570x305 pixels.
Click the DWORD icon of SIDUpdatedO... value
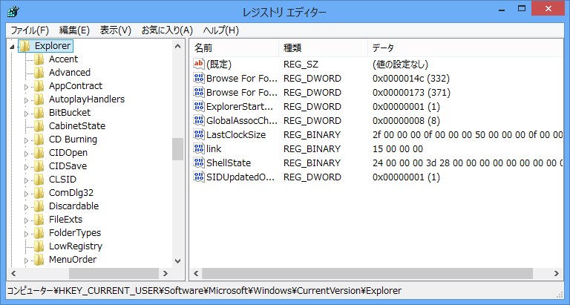tap(199, 177)
